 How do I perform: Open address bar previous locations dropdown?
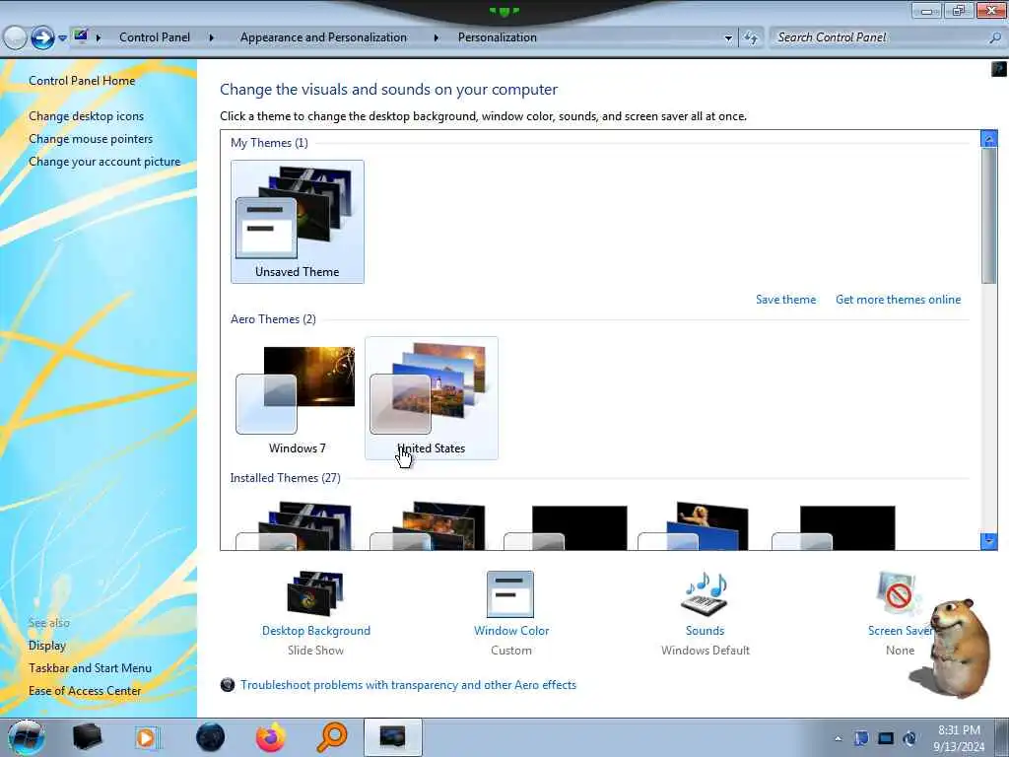click(728, 38)
